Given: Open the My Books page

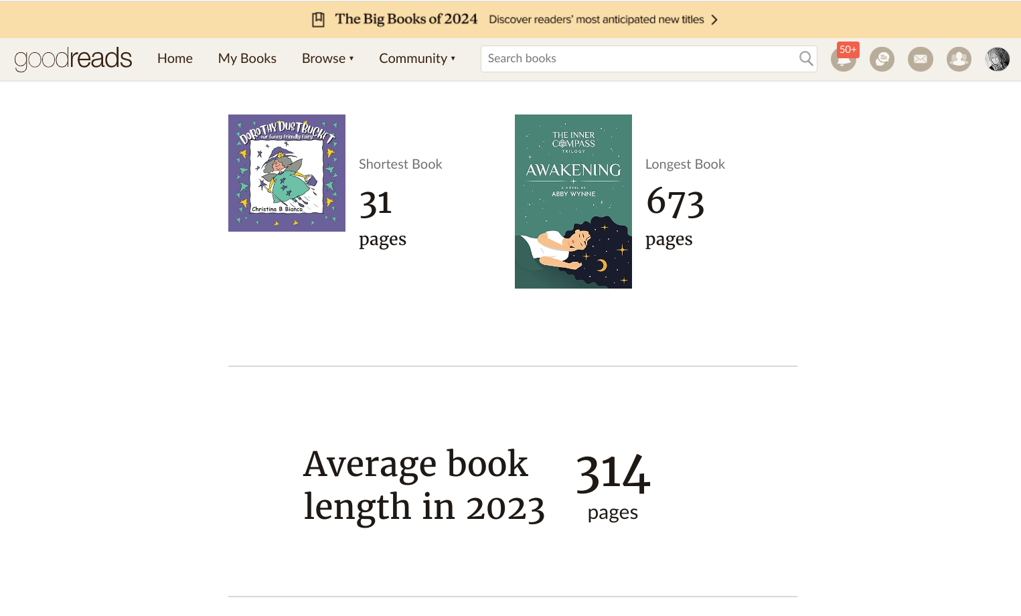Looking at the screenshot, I should click(x=247, y=59).
